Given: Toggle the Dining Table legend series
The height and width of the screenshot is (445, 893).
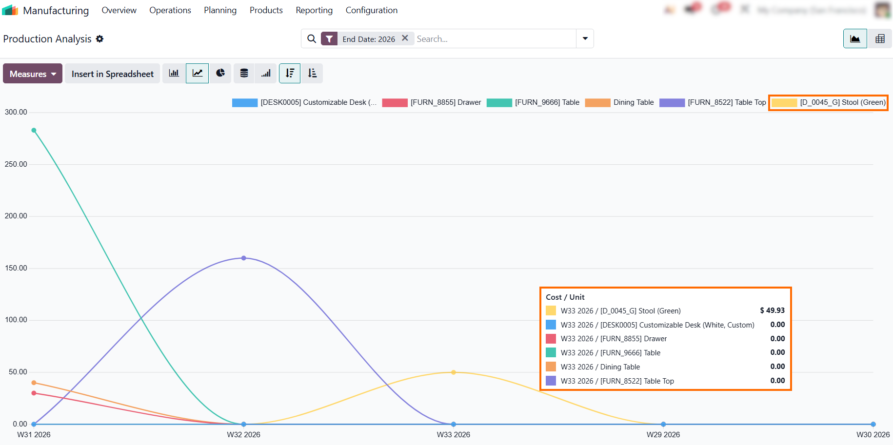Looking at the screenshot, I should click(619, 102).
